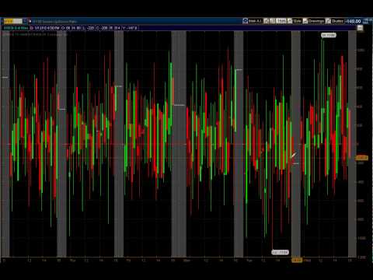Click the yellow symbol entry field
373x280 pixels.
click(13, 21)
